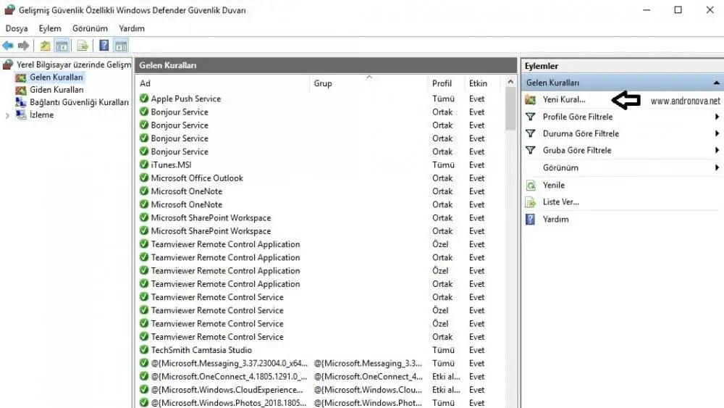
Task: Click the Duruma Göre Filtrele funnel icon
Action: (531, 133)
